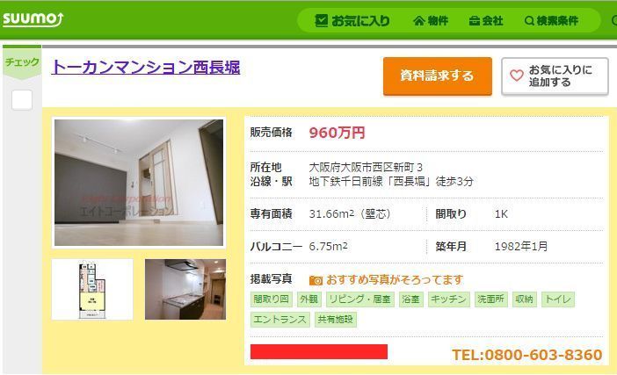This screenshot has height=375, width=617.
Task: Click the heart icon to add favorite
Action: (516, 76)
